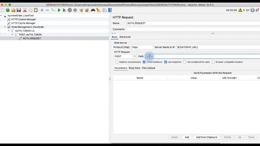Select the xyzviewOrder_LoadTest plan node
Viewport: 260px width, 146px height.
pos(21,15)
